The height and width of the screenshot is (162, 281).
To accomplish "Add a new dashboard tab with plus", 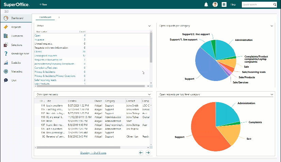I will tap(59, 17).
